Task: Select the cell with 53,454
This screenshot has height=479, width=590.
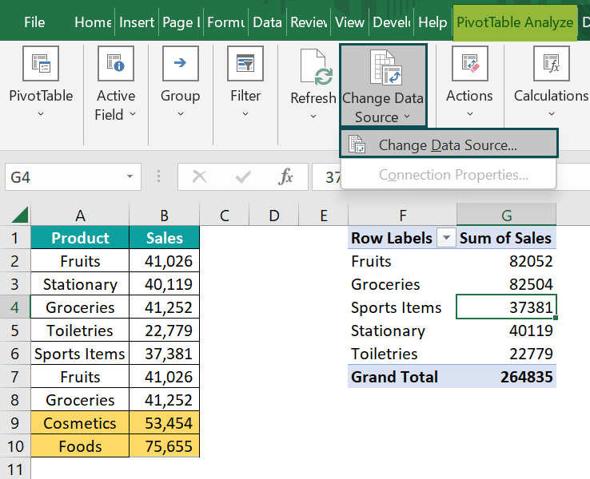Action: pos(164,423)
